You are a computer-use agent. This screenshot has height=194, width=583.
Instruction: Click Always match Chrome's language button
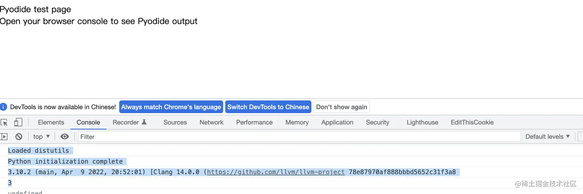pyautogui.click(x=171, y=107)
